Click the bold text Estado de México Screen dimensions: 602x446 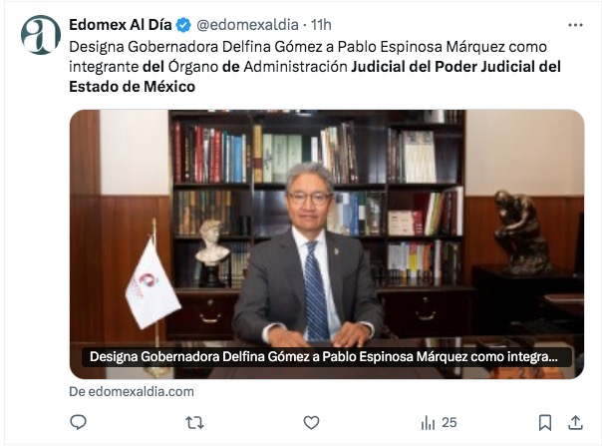[x=133, y=87]
